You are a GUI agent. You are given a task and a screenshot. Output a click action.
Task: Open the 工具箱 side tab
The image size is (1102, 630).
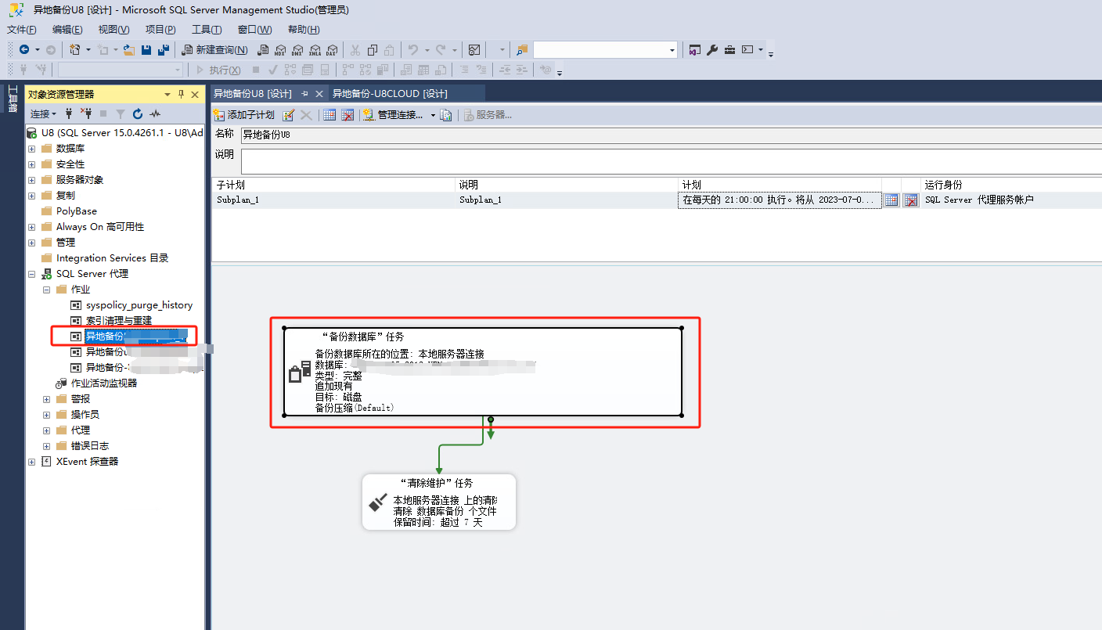coord(12,99)
